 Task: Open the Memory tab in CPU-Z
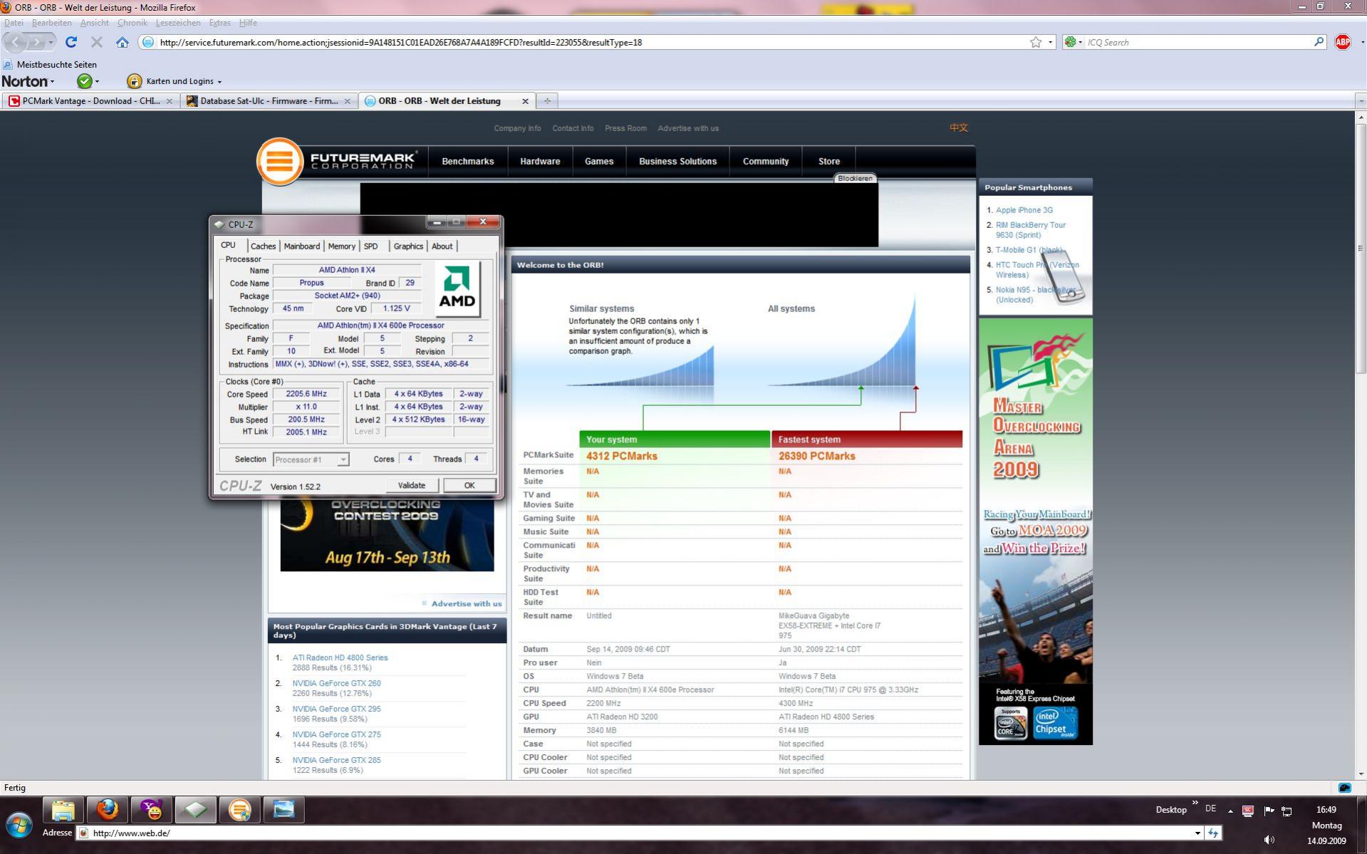coord(341,246)
